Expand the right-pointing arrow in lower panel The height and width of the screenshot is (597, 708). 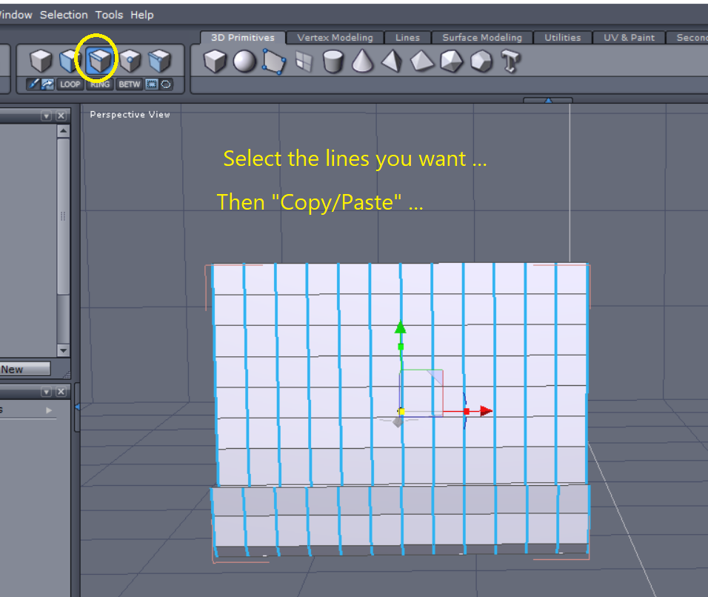pos(49,410)
